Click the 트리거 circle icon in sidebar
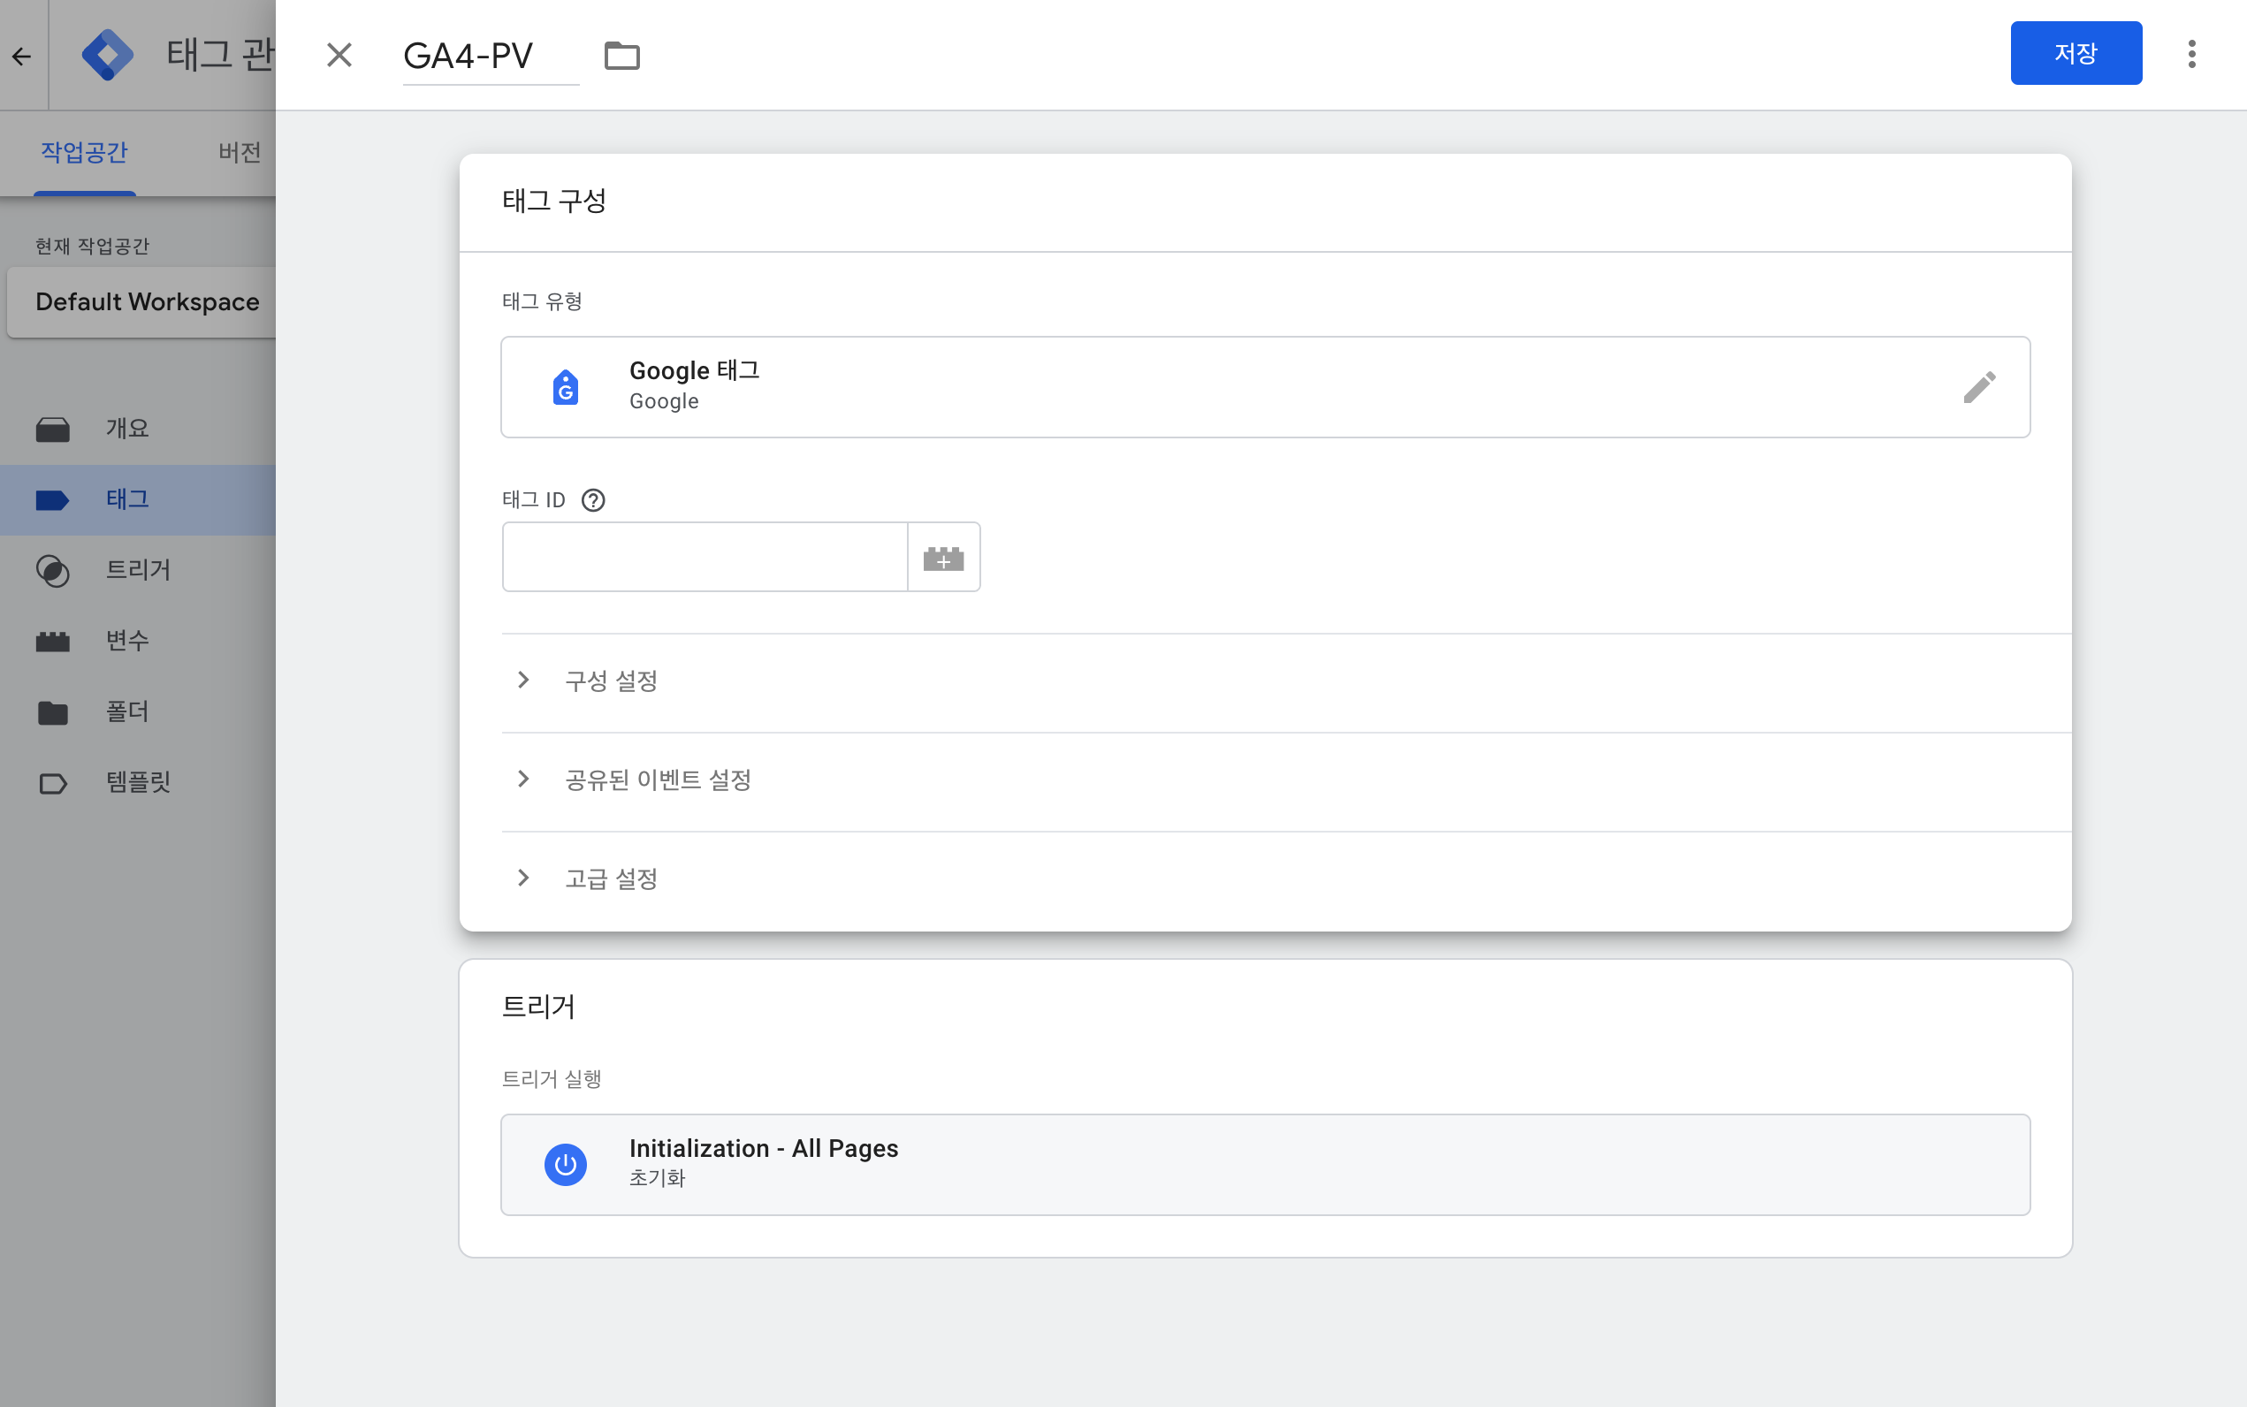 coord(53,570)
